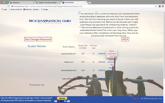
Task: Click the Procrastination Guru logo heading
Action: coord(50,21)
